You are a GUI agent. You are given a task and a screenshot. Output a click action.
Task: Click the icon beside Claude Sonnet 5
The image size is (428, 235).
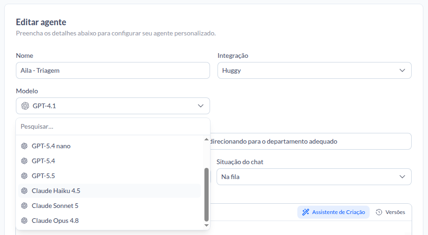pos(24,206)
